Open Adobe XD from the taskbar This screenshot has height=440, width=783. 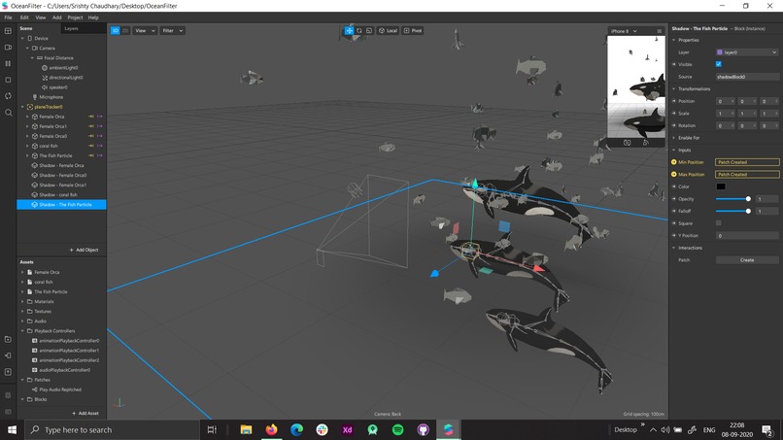347,429
